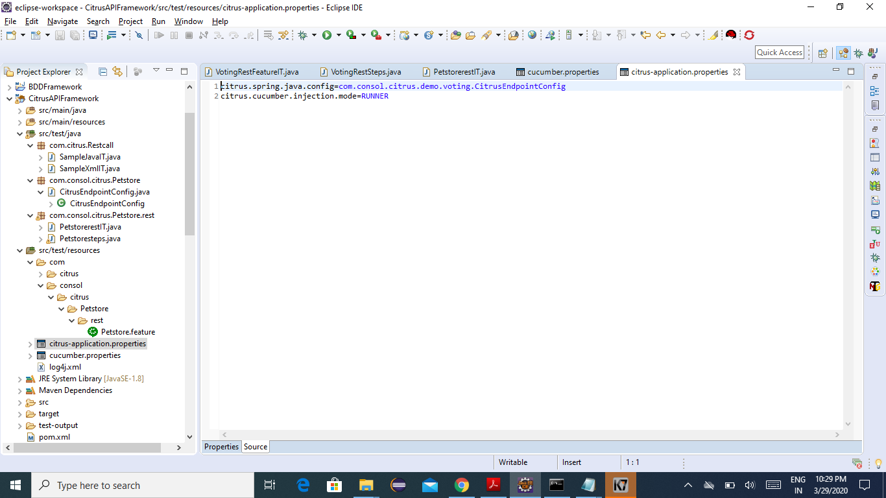This screenshot has width=886, height=498.
Task: Open the Back navigation history dropdown
Action: [x=673, y=35]
